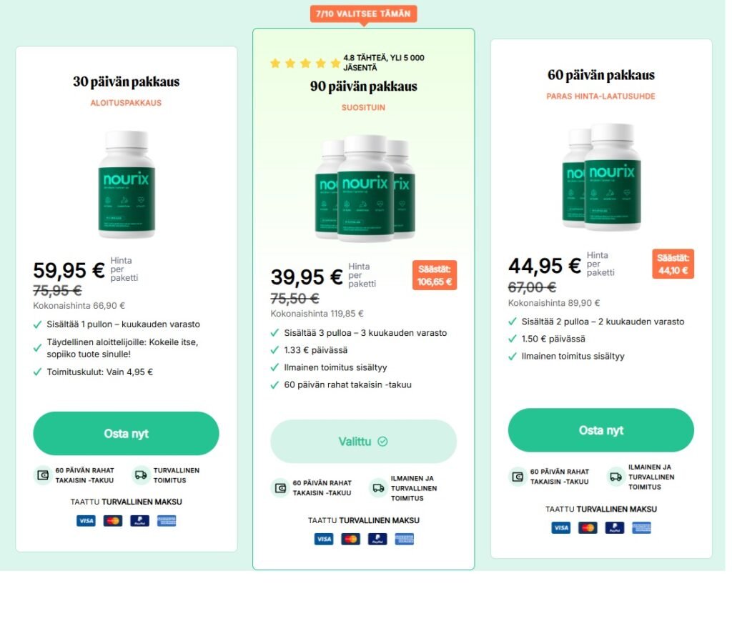The height and width of the screenshot is (626, 732).
Task: Click the single nourix bottle image
Action: (x=126, y=184)
